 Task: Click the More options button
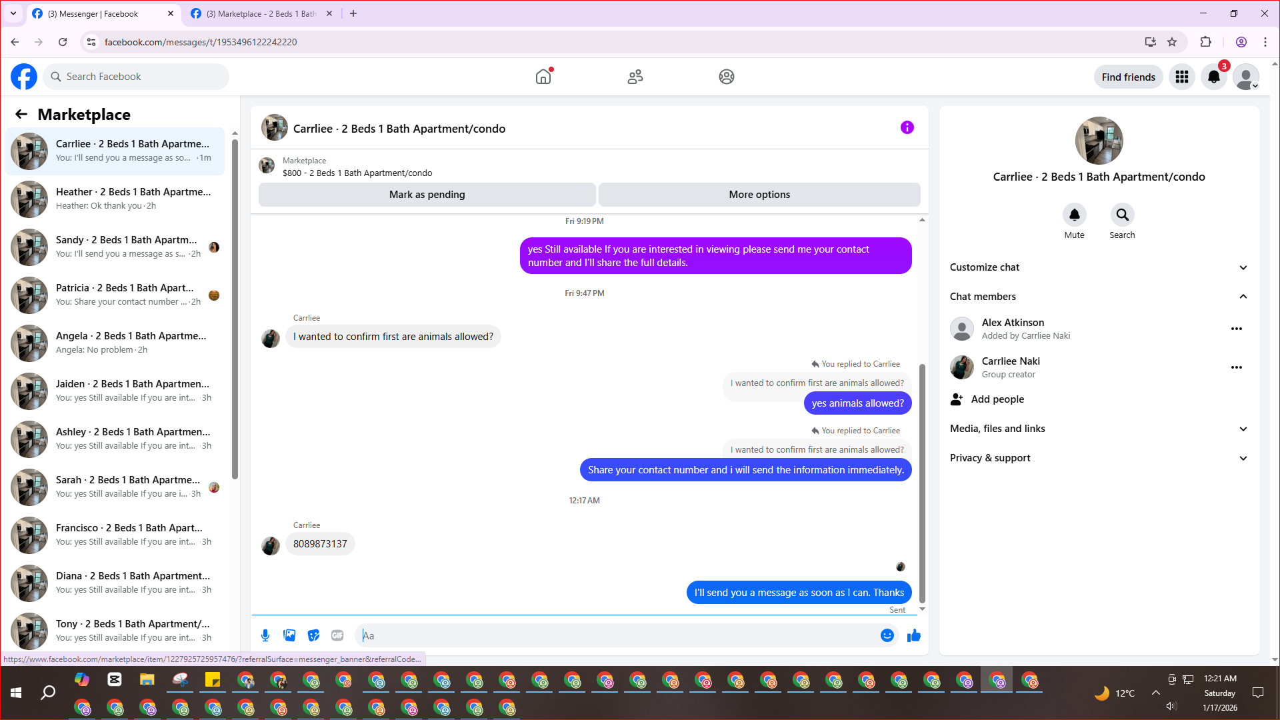coord(759,195)
